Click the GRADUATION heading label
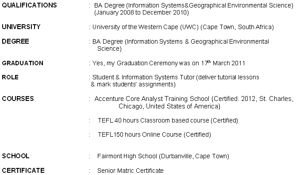 (23, 63)
